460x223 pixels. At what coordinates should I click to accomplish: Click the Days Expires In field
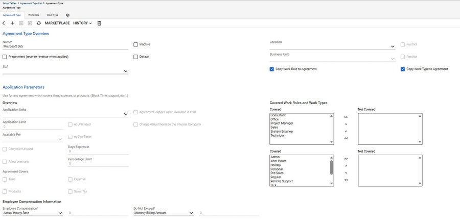[98, 152]
